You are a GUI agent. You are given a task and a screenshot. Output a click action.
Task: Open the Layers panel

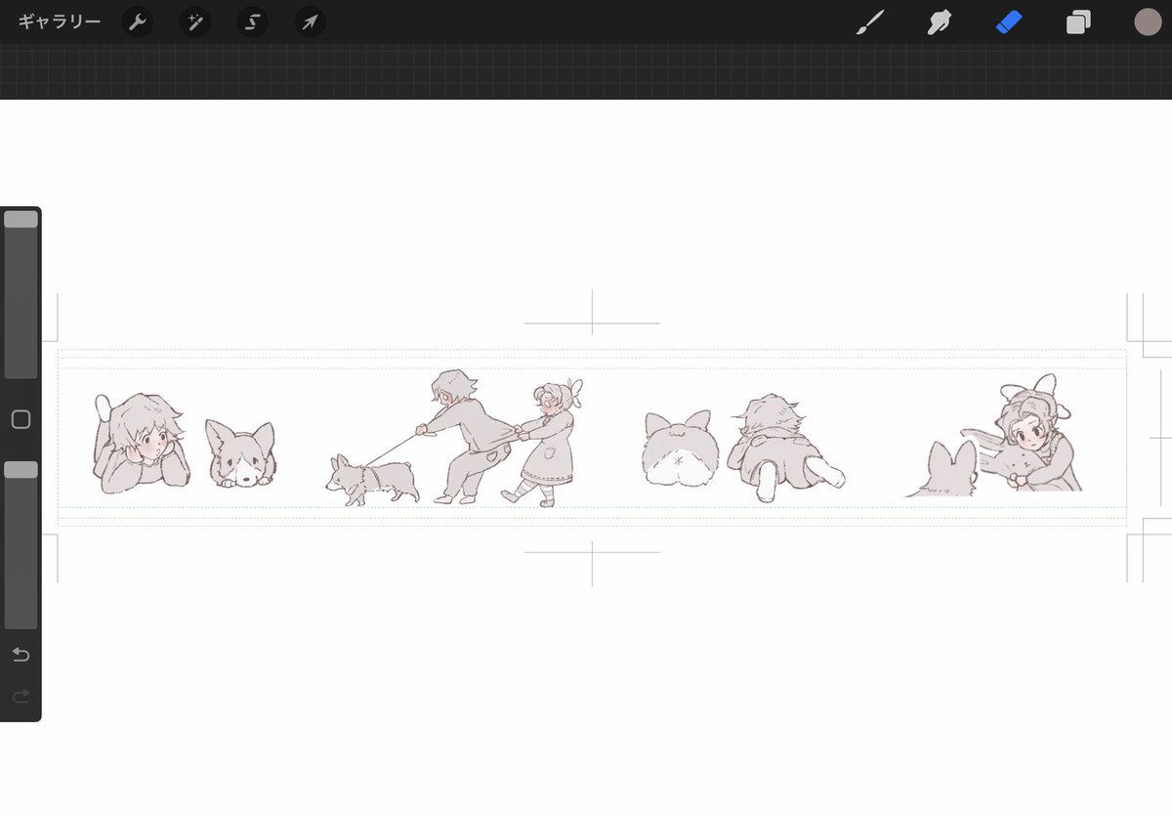(1078, 21)
